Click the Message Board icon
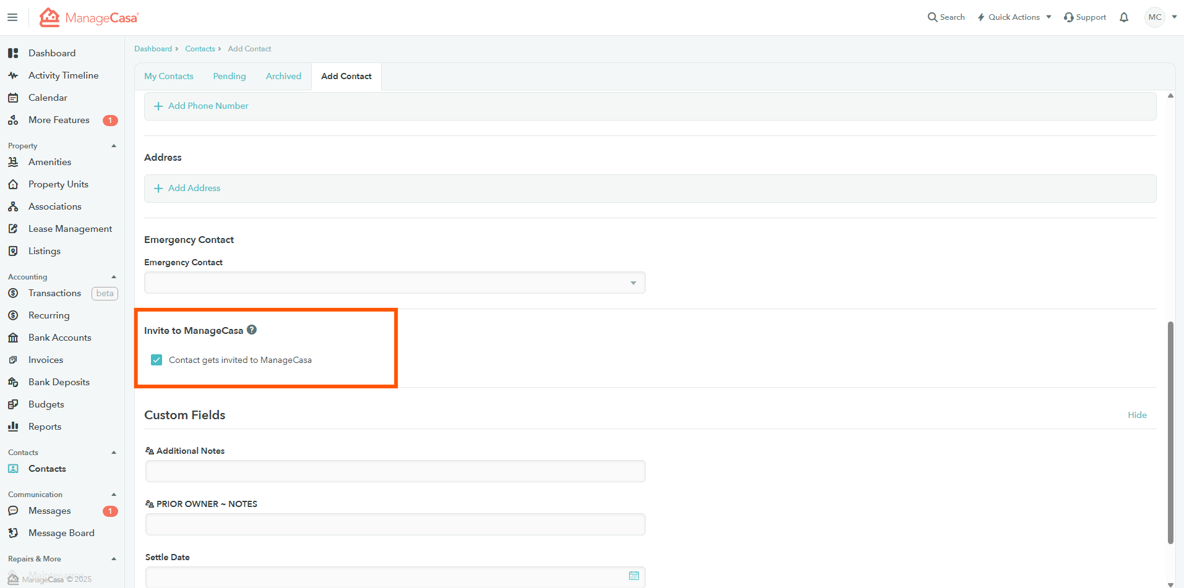 pyautogui.click(x=13, y=533)
